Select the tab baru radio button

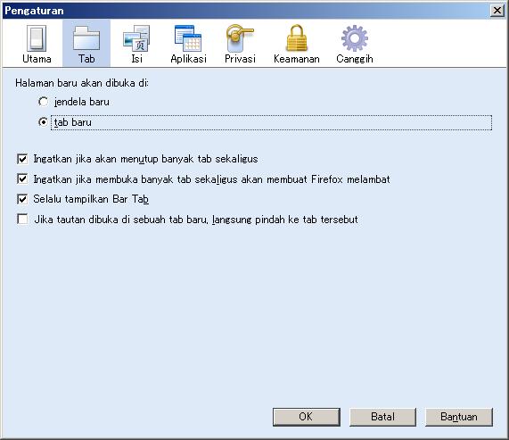[x=43, y=122]
